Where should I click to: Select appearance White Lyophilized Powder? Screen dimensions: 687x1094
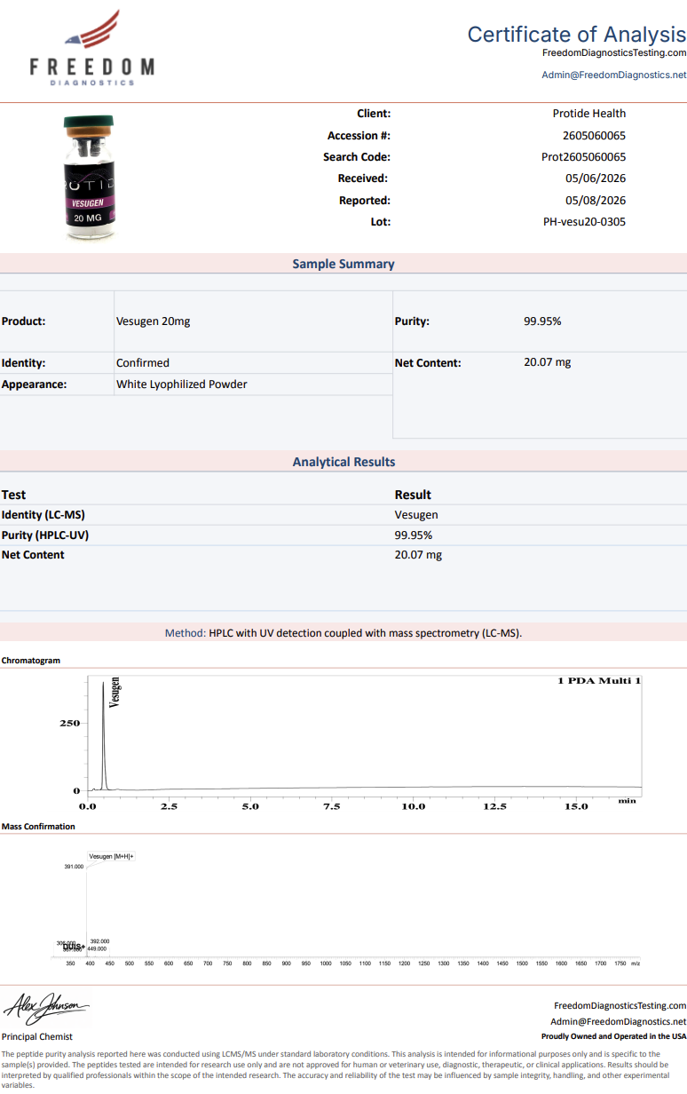point(182,384)
